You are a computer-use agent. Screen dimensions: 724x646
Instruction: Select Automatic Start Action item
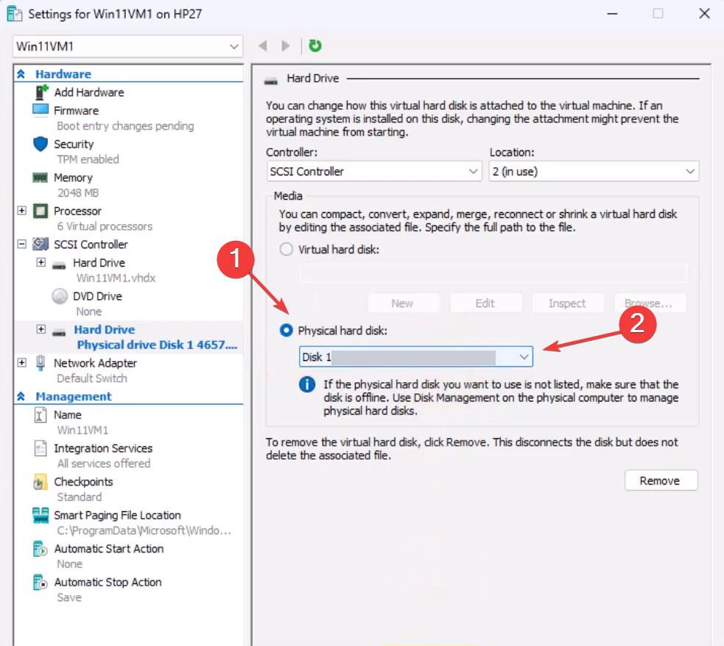pos(108,549)
